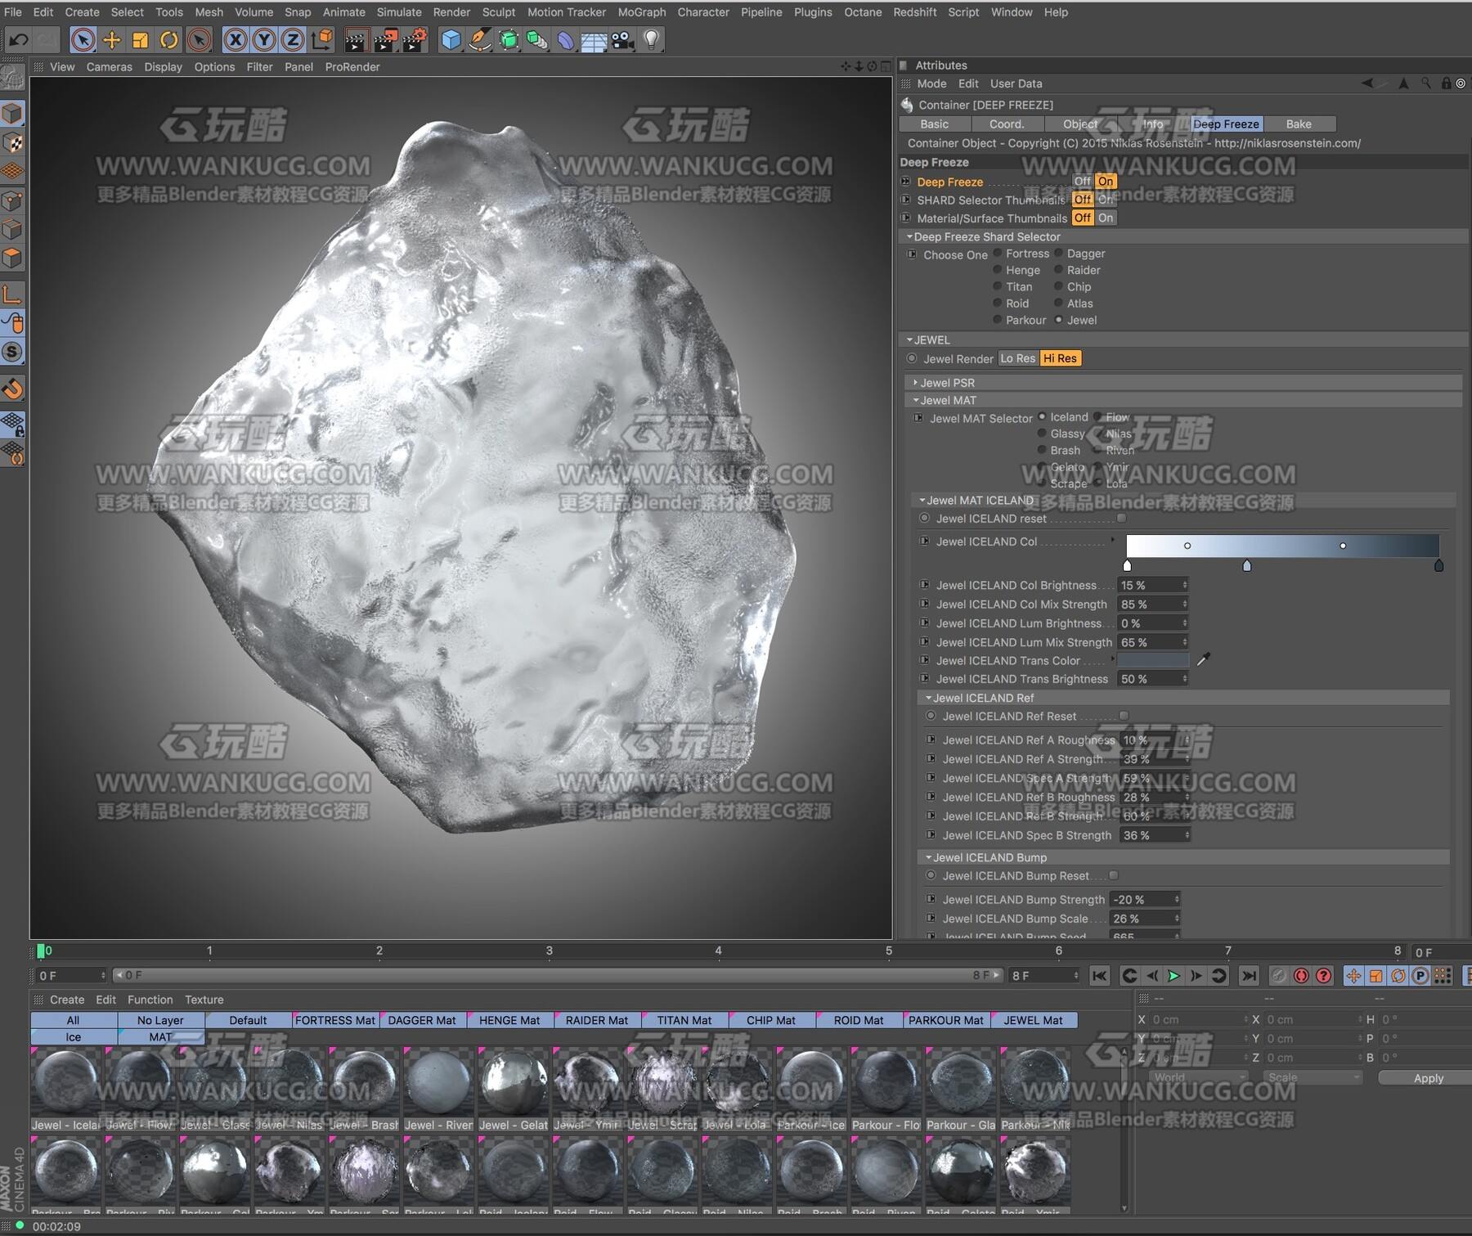Open the JEWEL Mat material tab
This screenshot has width=1472, height=1236.
(x=1034, y=1020)
